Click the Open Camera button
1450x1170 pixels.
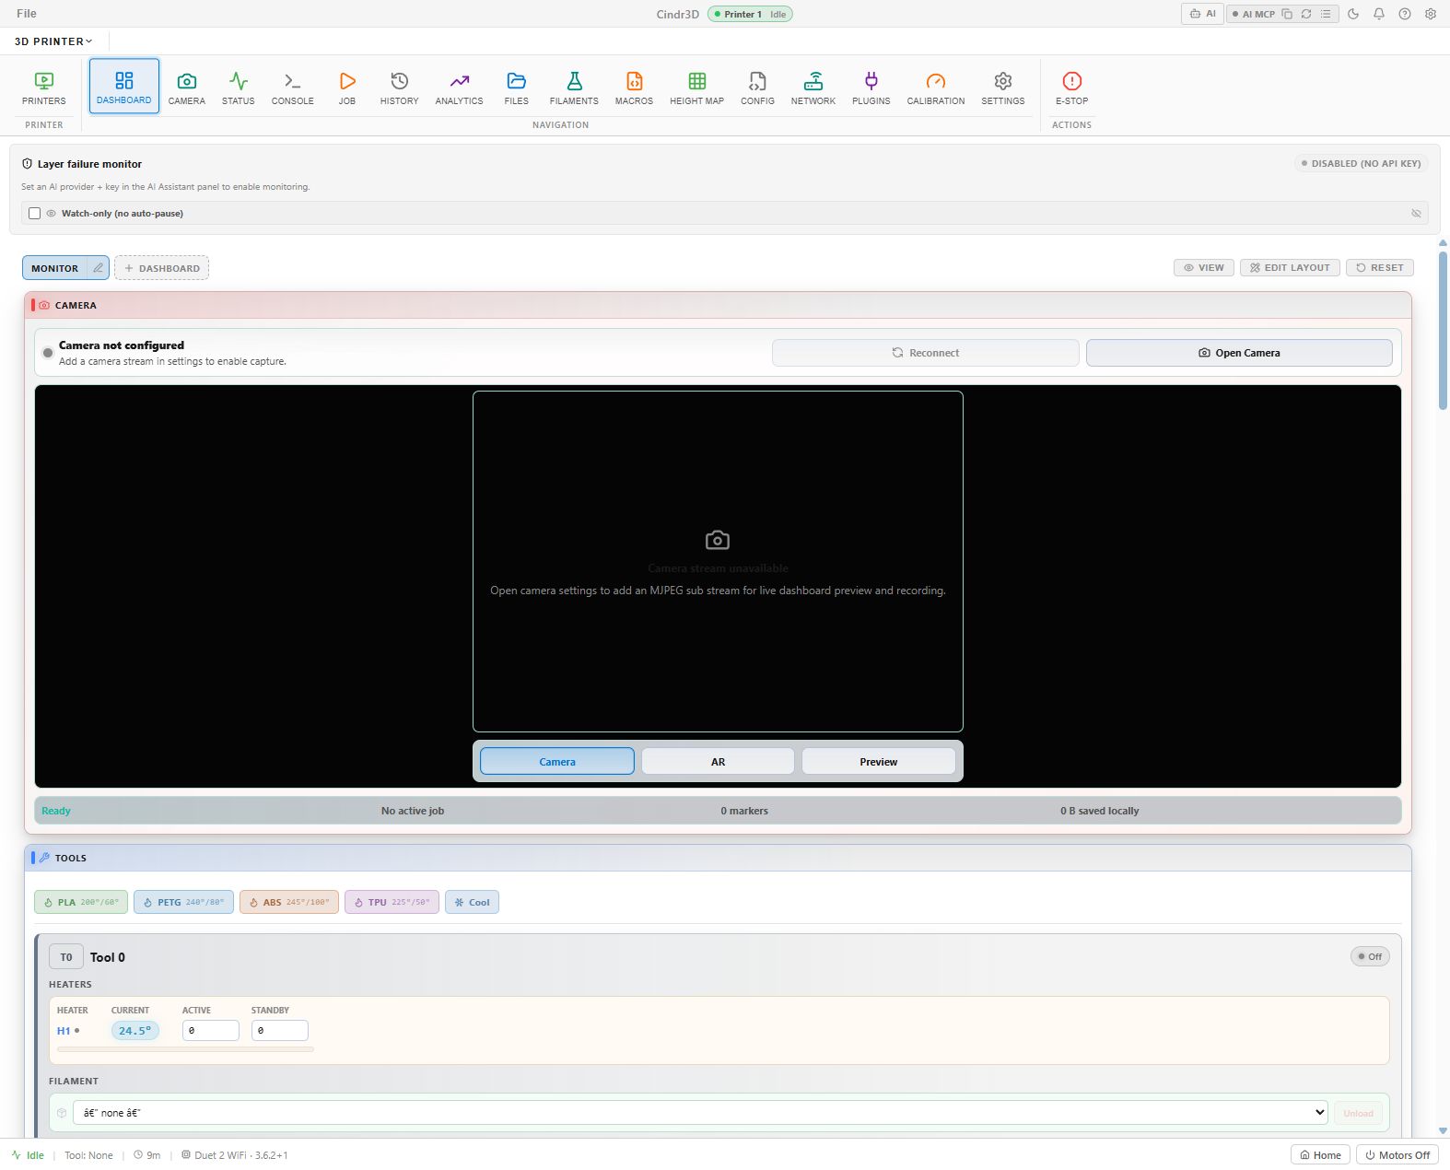1239,353
